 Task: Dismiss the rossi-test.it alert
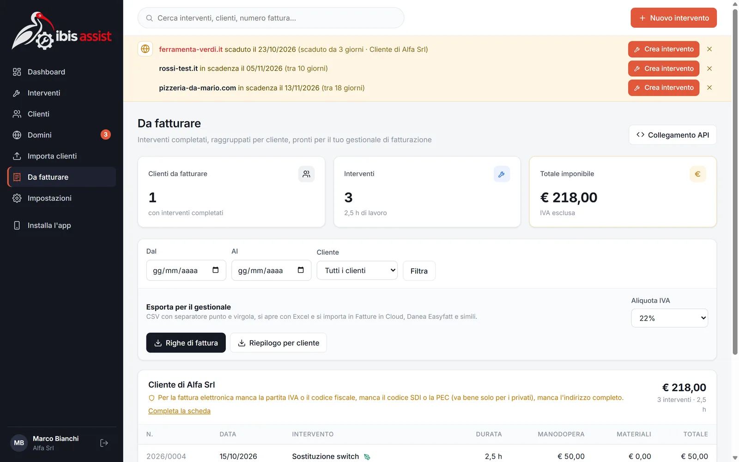click(709, 68)
